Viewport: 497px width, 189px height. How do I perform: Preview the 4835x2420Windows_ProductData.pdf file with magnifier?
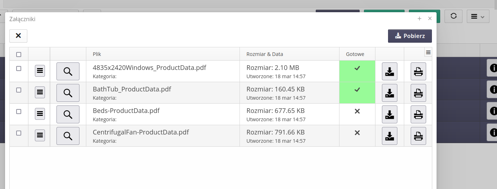pos(68,71)
